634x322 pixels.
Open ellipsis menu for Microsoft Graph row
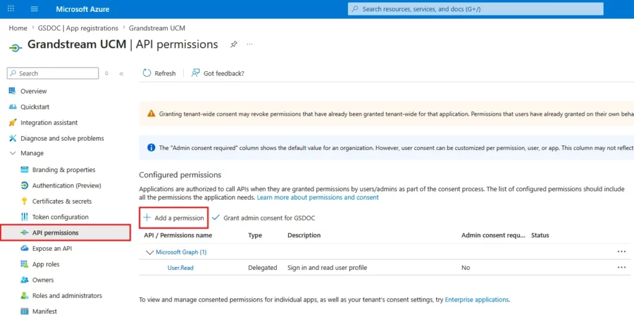pyautogui.click(x=622, y=251)
